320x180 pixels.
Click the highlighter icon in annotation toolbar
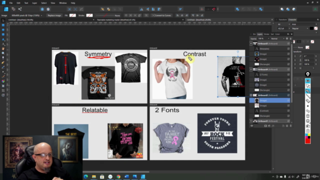[x=308, y=91]
